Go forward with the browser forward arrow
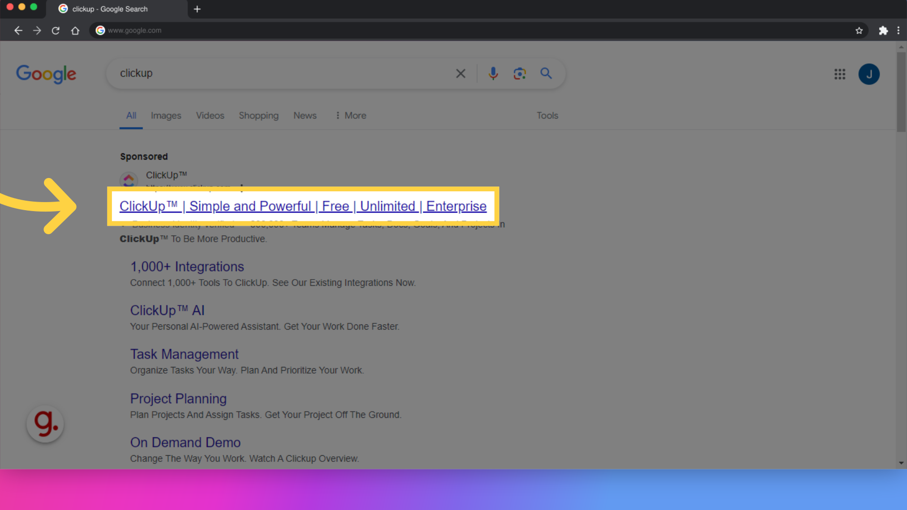The width and height of the screenshot is (907, 510). 37,31
